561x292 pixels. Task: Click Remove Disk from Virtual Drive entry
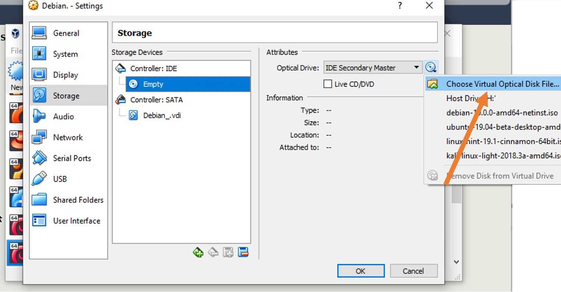(x=493, y=176)
